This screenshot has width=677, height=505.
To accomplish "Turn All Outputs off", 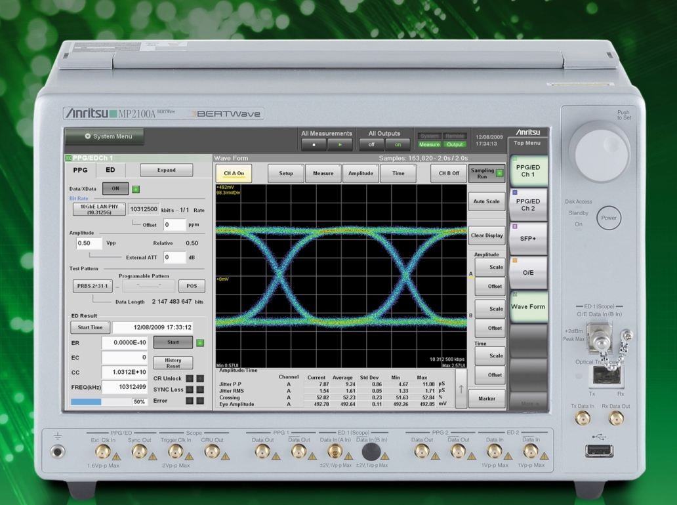I will 371,145.
